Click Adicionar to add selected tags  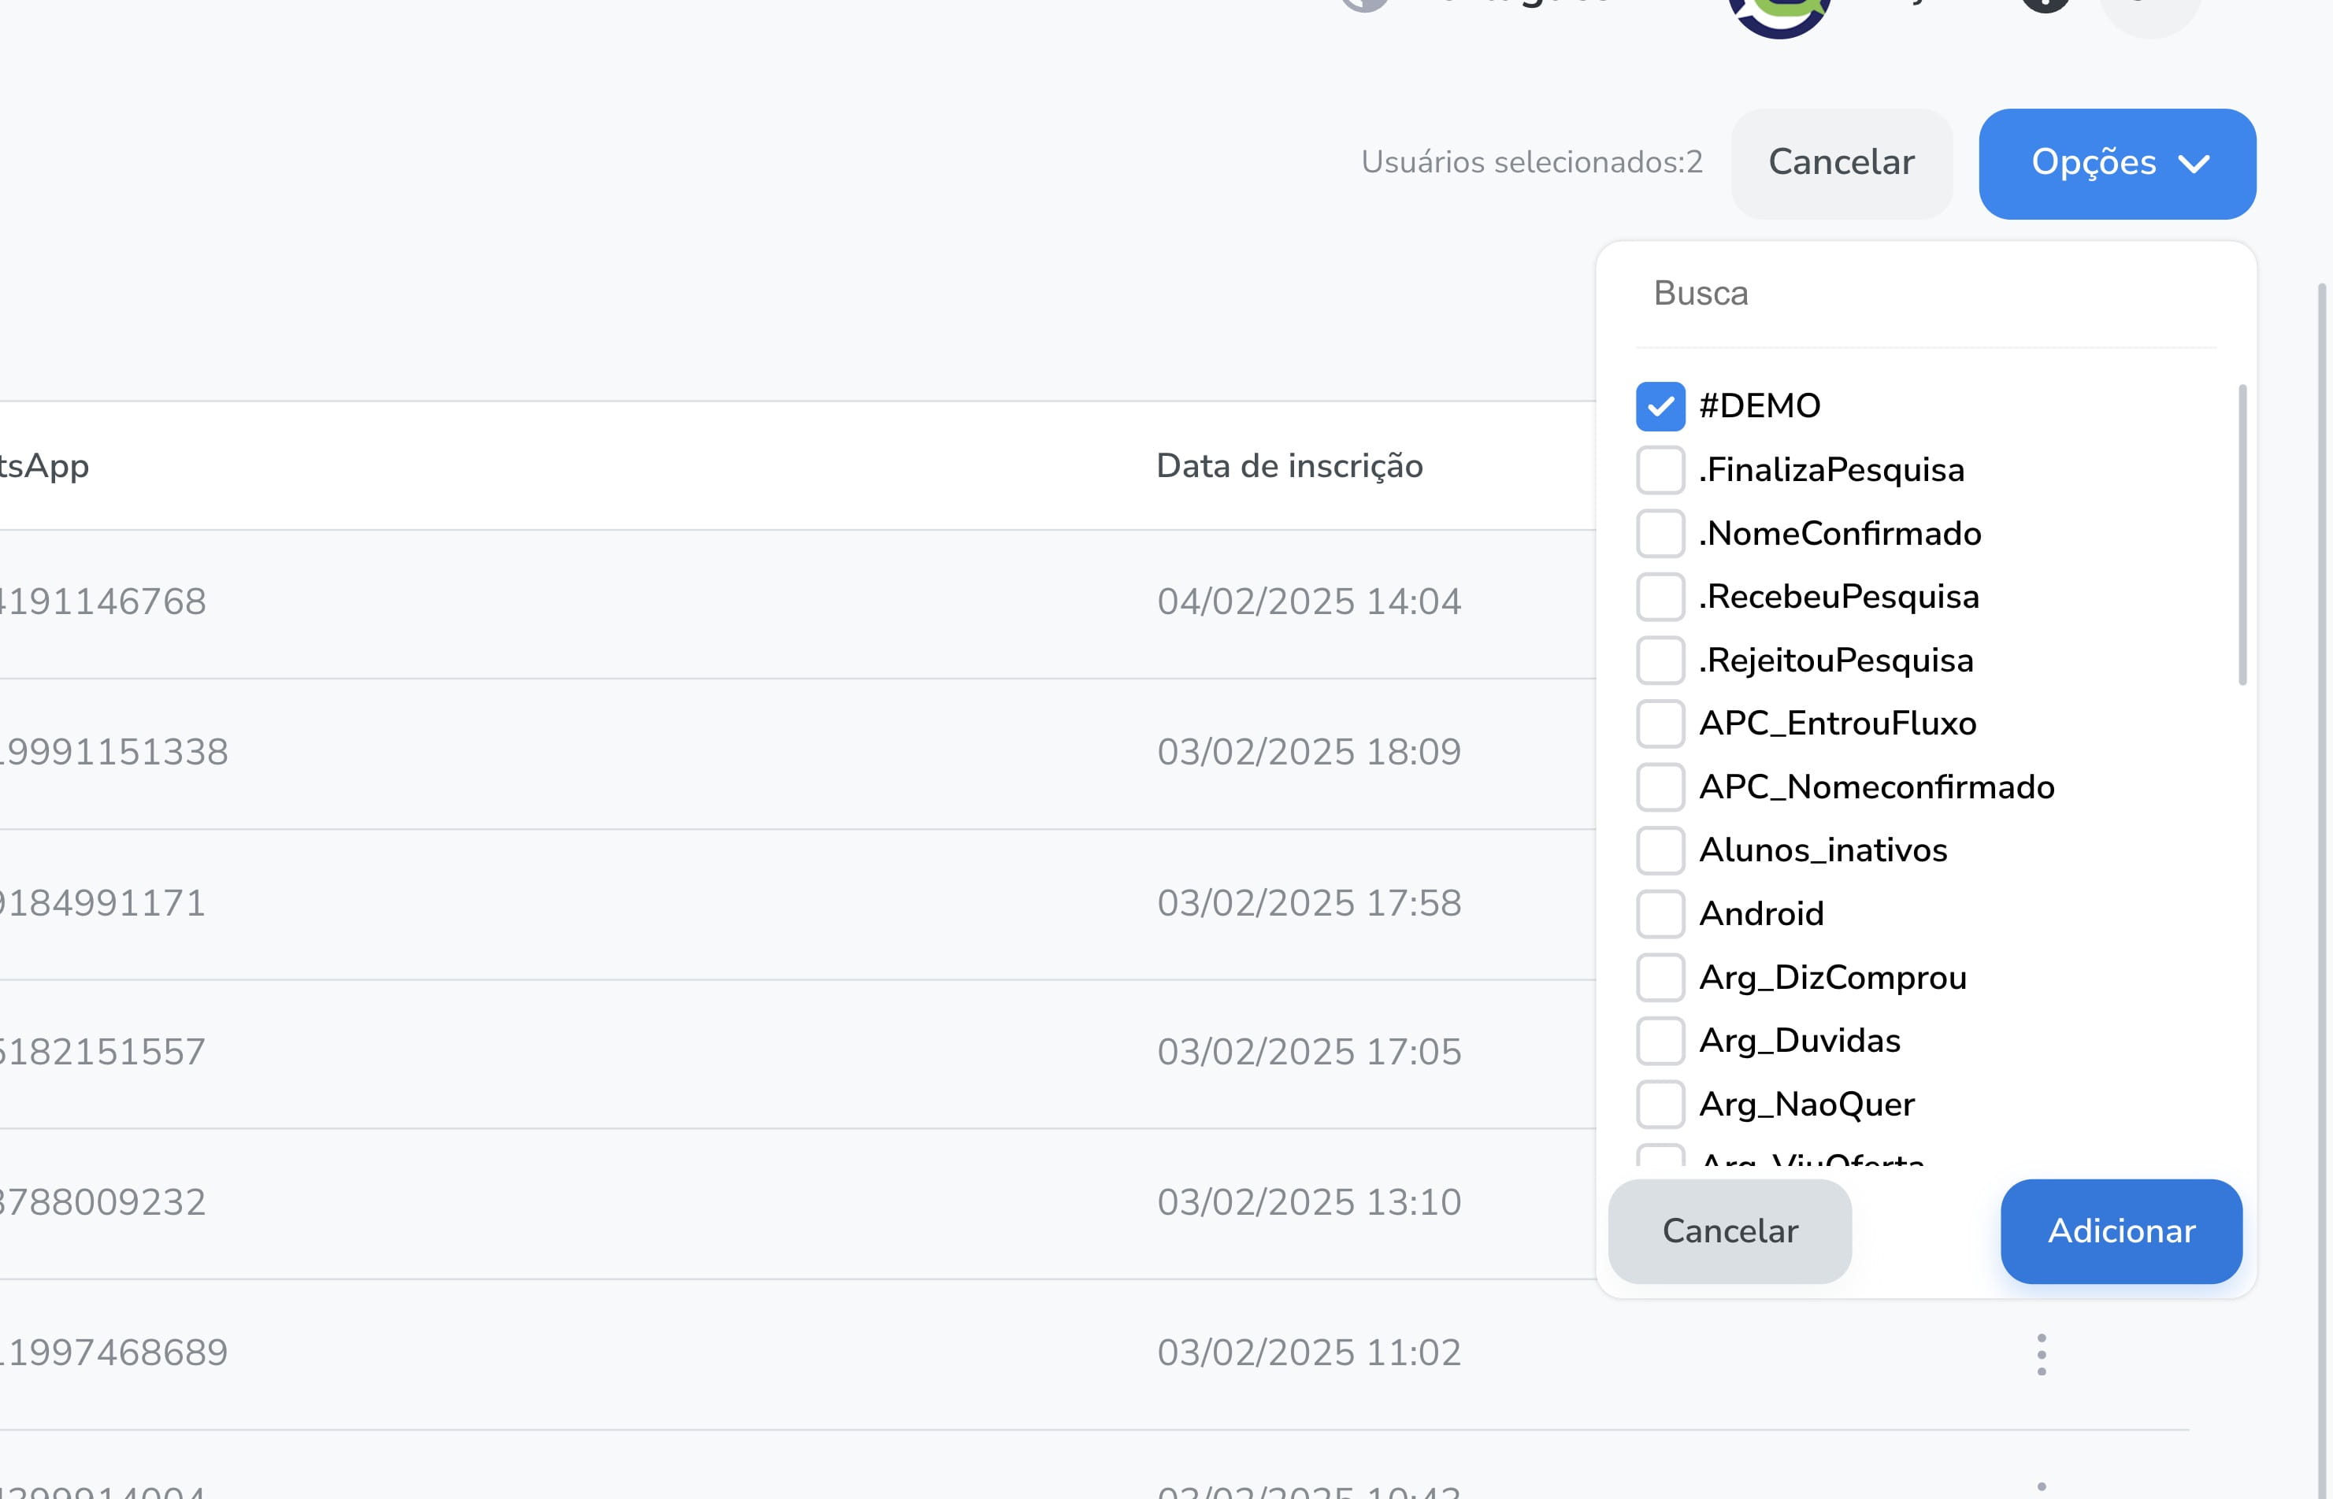(x=2121, y=1231)
